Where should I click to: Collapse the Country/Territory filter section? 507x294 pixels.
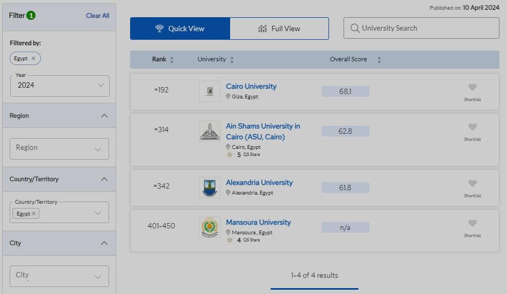click(x=104, y=180)
